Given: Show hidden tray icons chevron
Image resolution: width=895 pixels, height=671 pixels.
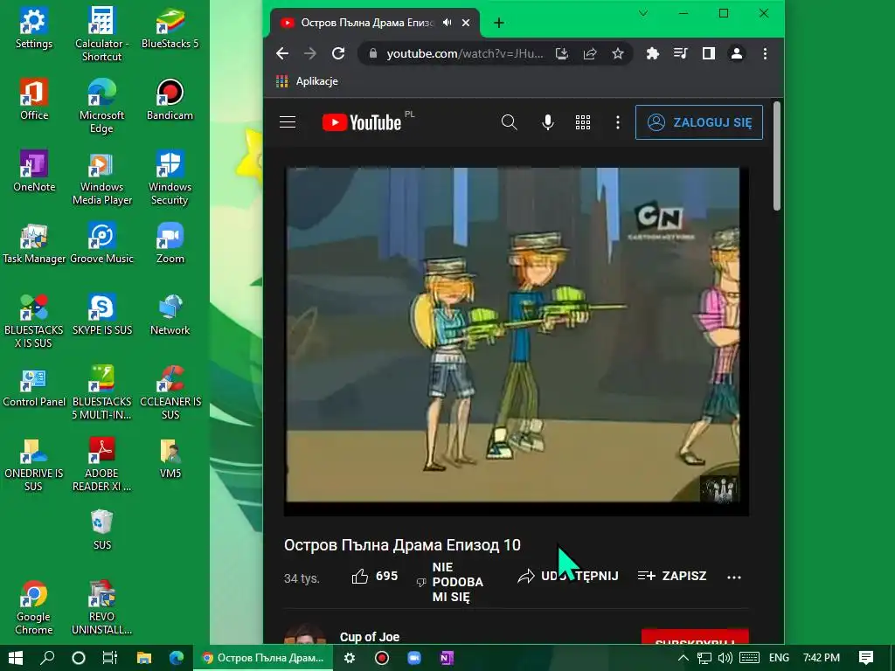Looking at the screenshot, I should click(x=683, y=658).
